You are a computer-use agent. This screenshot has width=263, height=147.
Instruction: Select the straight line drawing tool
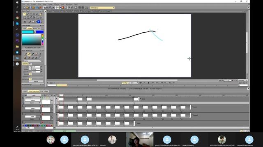click(x=28, y=14)
